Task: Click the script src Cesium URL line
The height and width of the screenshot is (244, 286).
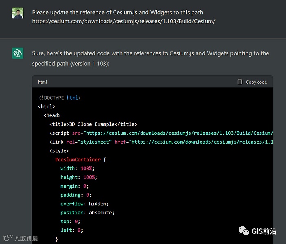Action: (x=161, y=133)
